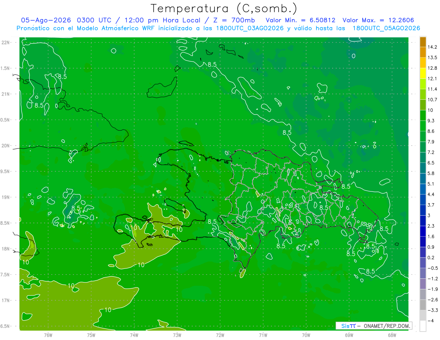Click the colorbar label -0.5
This screenshot has height=340, width=440.
click(433, 268)
